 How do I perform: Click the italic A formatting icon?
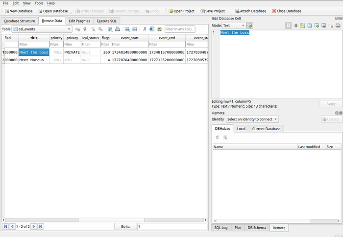(145, 29)
